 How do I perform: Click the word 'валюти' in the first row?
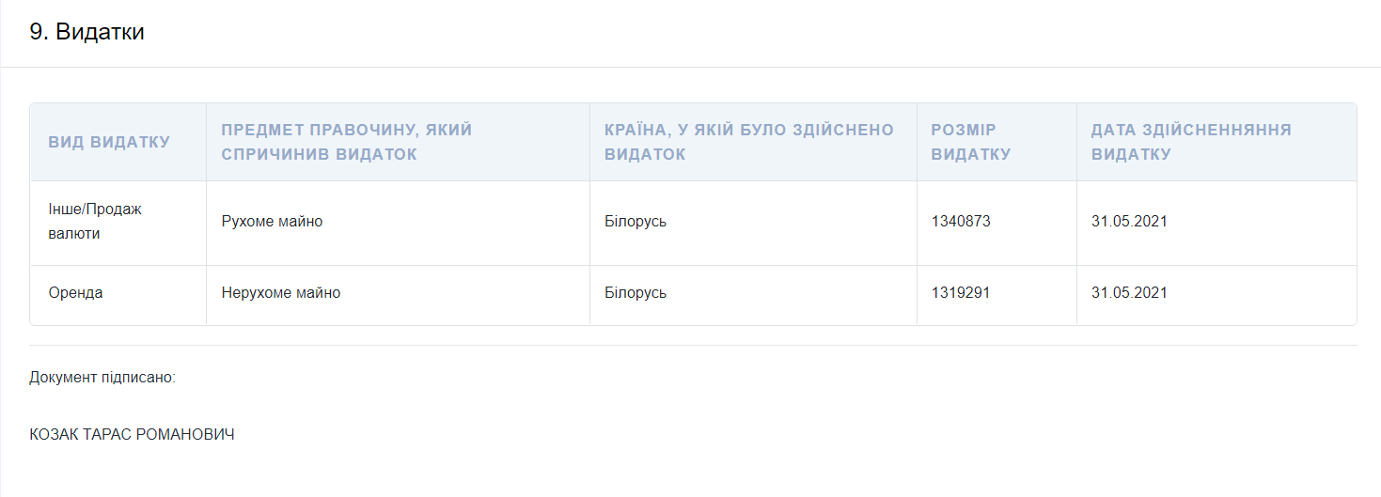click(74, 234)
